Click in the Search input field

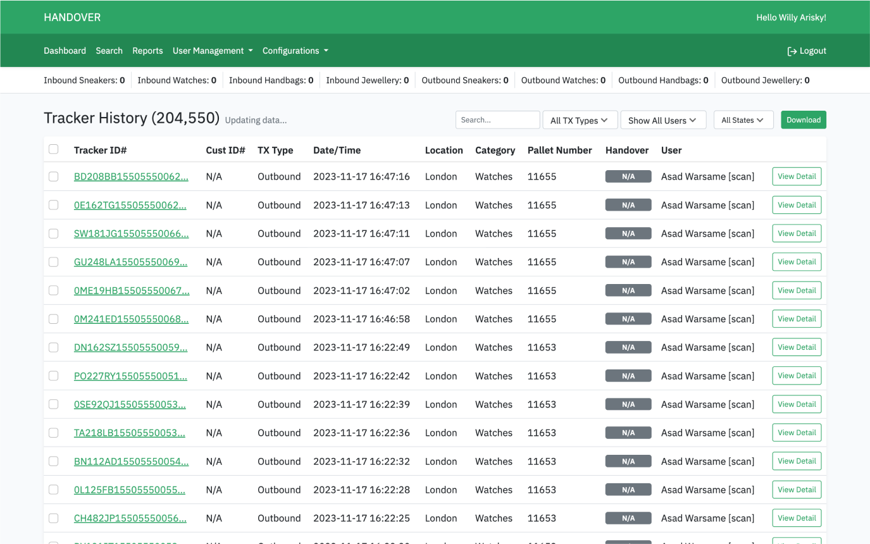497,120
